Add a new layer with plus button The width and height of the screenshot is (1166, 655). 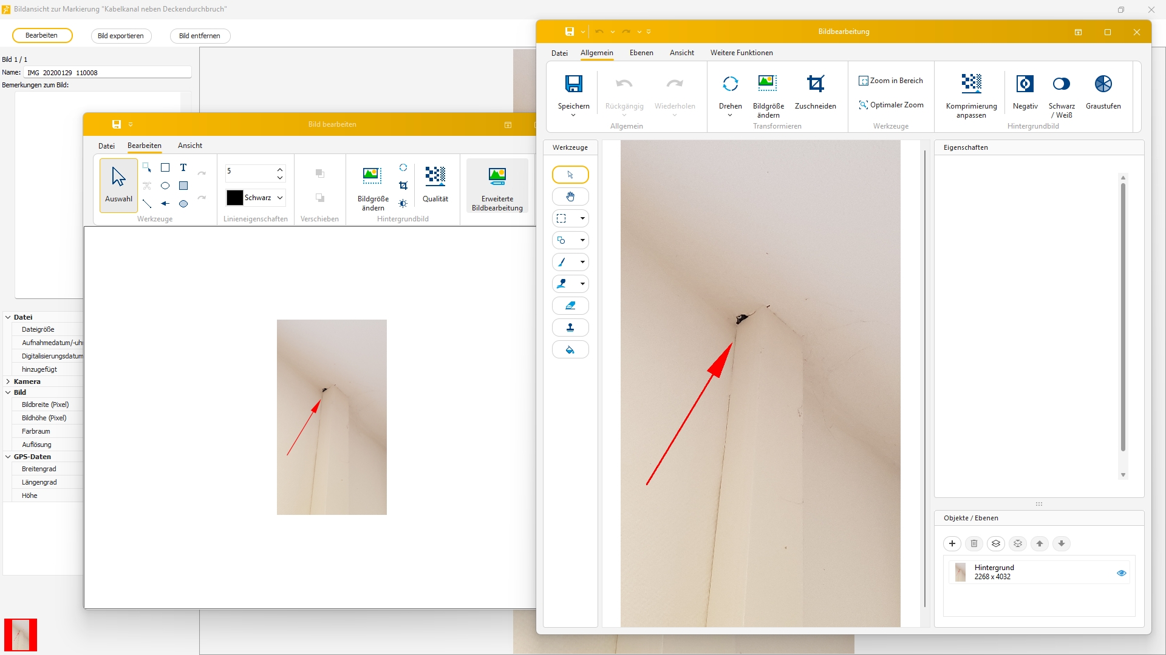tap(952, 543)
